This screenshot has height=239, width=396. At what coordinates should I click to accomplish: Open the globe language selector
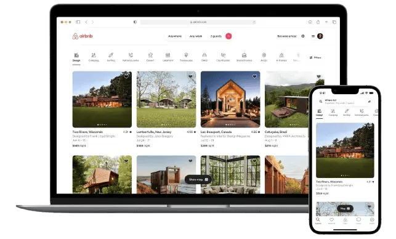click(x=303, y=36)
